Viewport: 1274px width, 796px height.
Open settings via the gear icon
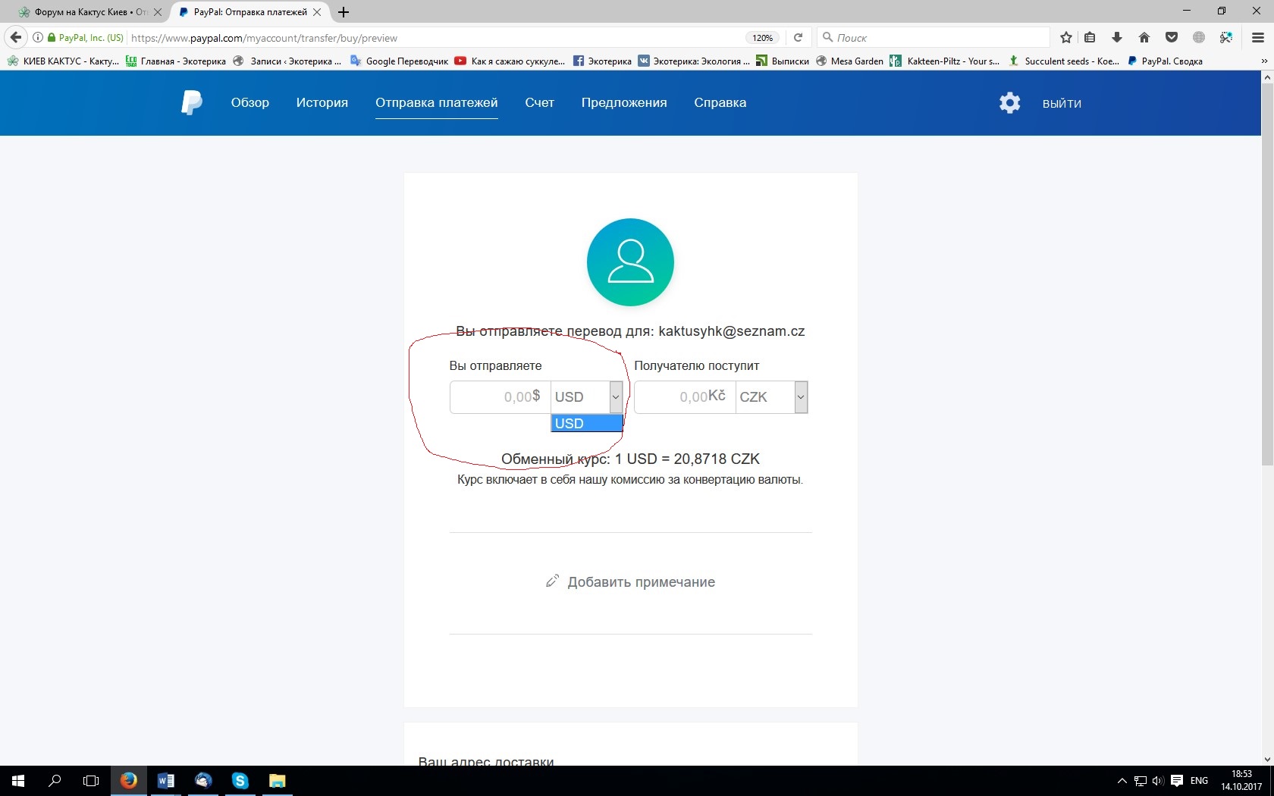tap(1009, 102)
